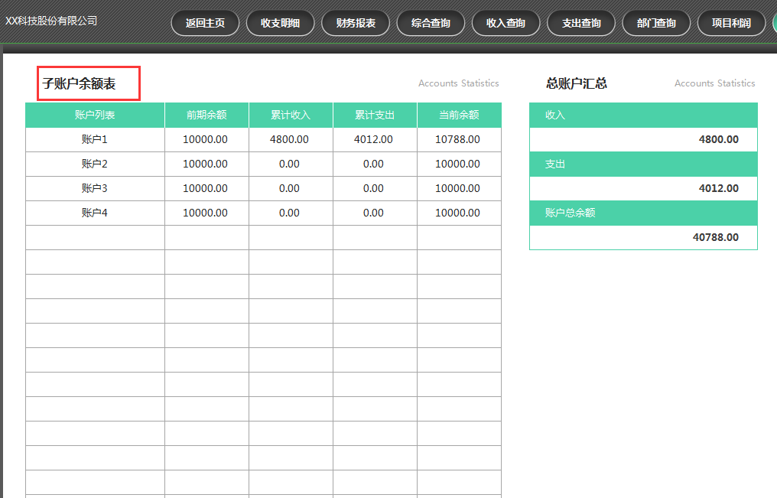Click the 10788.00 balance for 账户1
Screen dimensions: 777x498
[x=458, y=139]
